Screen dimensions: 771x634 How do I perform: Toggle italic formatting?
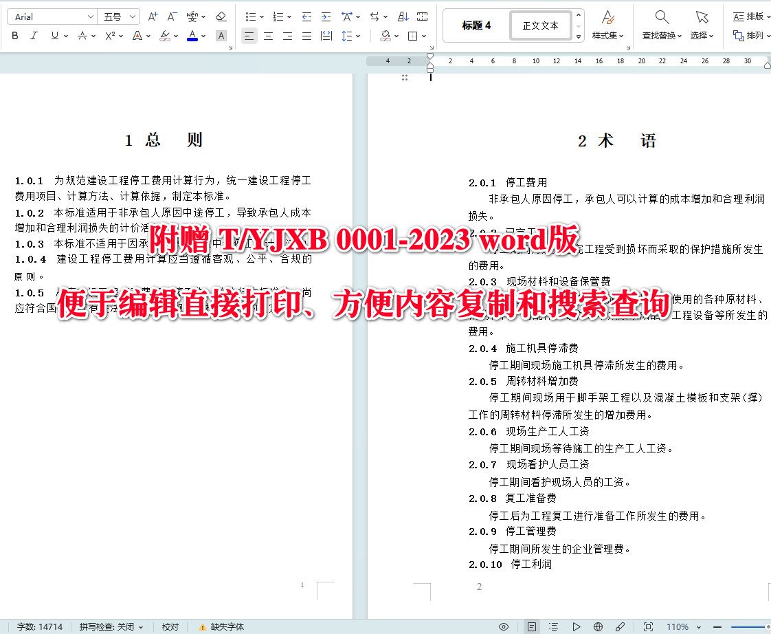(34, 36)
